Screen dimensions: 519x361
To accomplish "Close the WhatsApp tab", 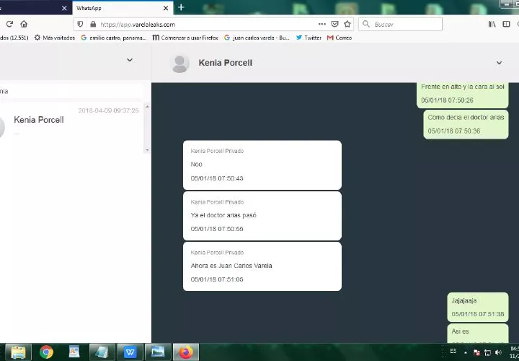I will pos(165,7).
